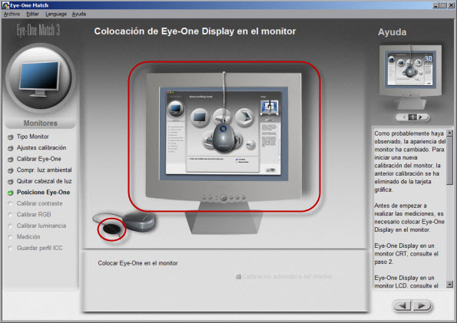This screenshot has width=457, height=323.
Task: Click the back arrow navigation button
Action: click(402, 305)
